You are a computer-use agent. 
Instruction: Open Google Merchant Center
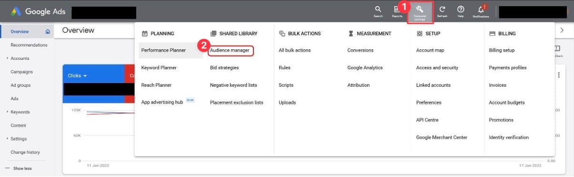442,138
